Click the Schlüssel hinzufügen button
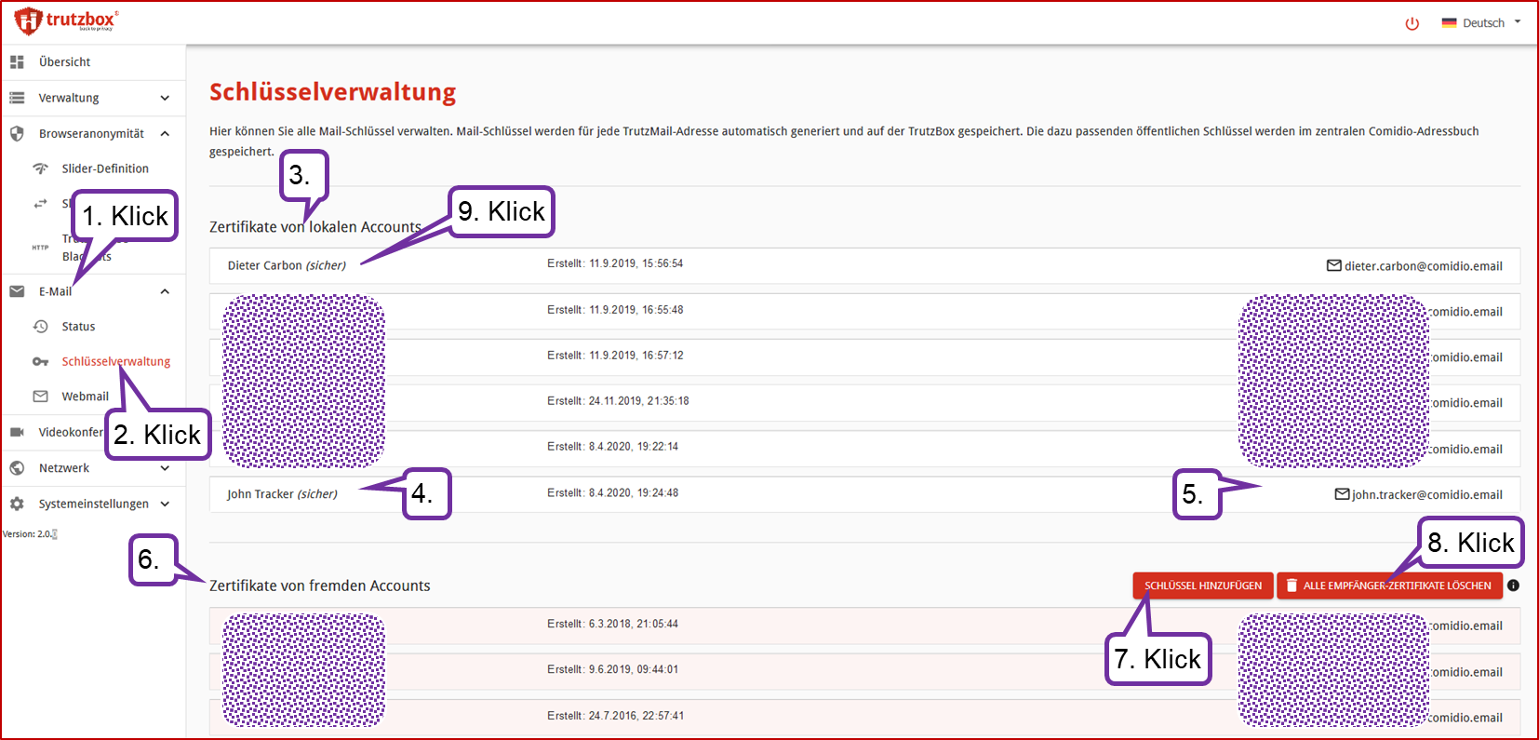Screen dimensions: 1539x740 click(x=1203, y=585)
